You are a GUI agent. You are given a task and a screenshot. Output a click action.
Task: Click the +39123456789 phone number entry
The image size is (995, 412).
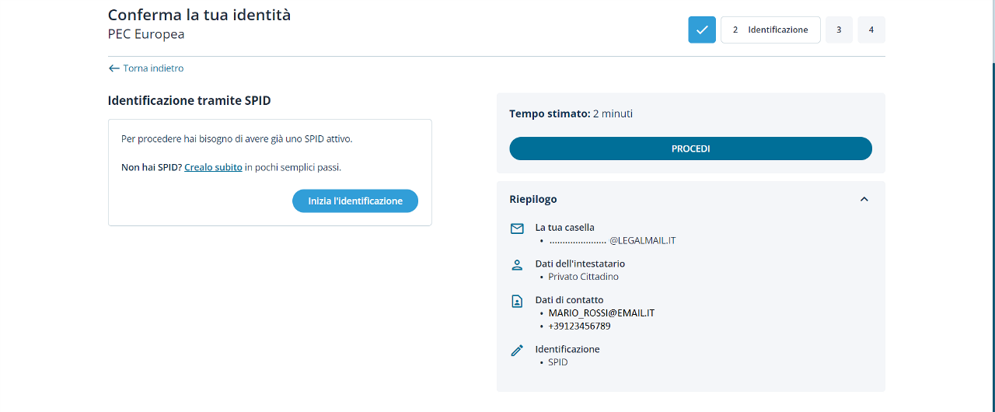pyautogui.click(x=579, y=326)
